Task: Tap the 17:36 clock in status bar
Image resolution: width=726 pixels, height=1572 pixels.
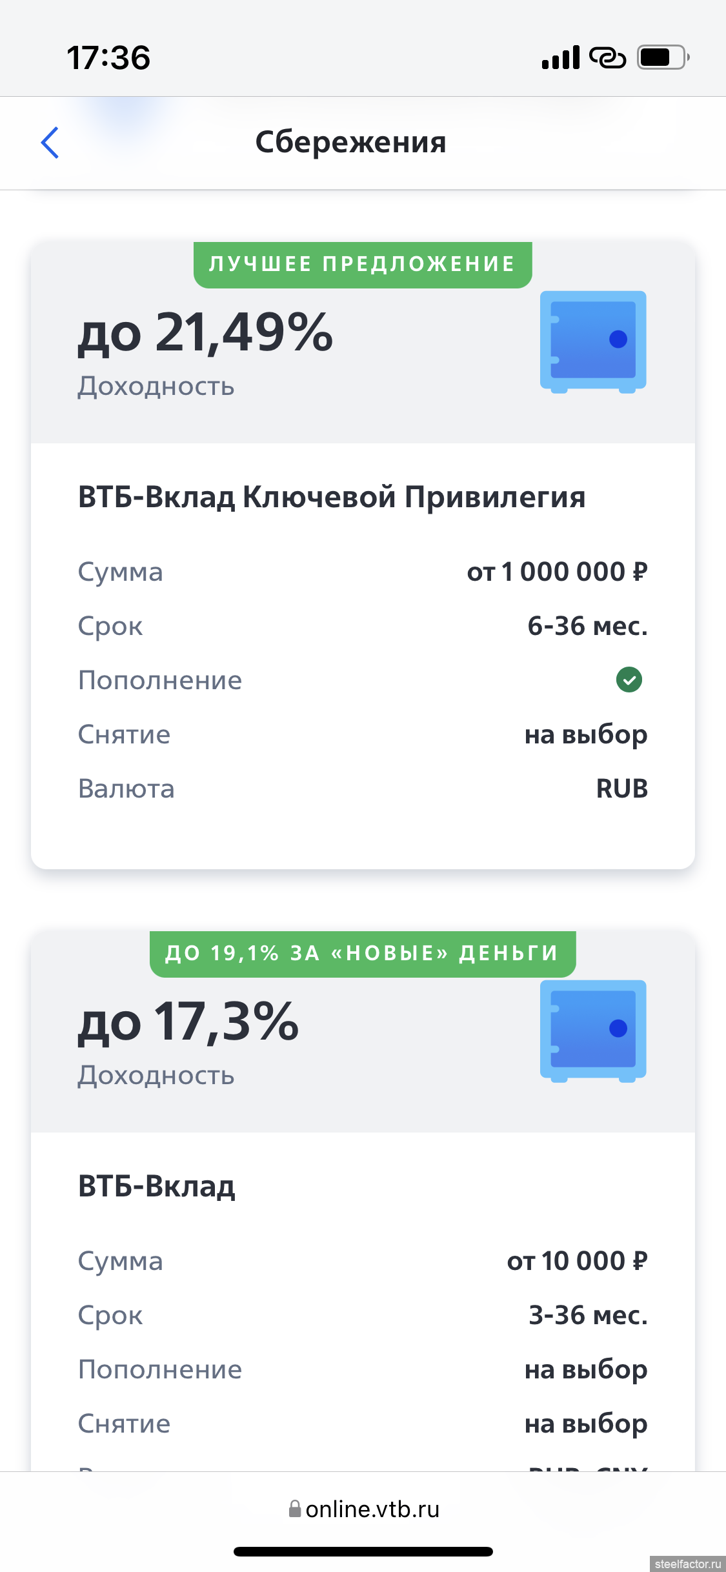Action: 108,58
